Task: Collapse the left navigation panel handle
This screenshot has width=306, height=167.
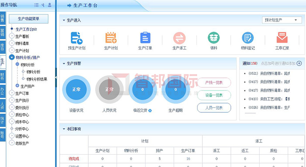Action: coord(56,77)
